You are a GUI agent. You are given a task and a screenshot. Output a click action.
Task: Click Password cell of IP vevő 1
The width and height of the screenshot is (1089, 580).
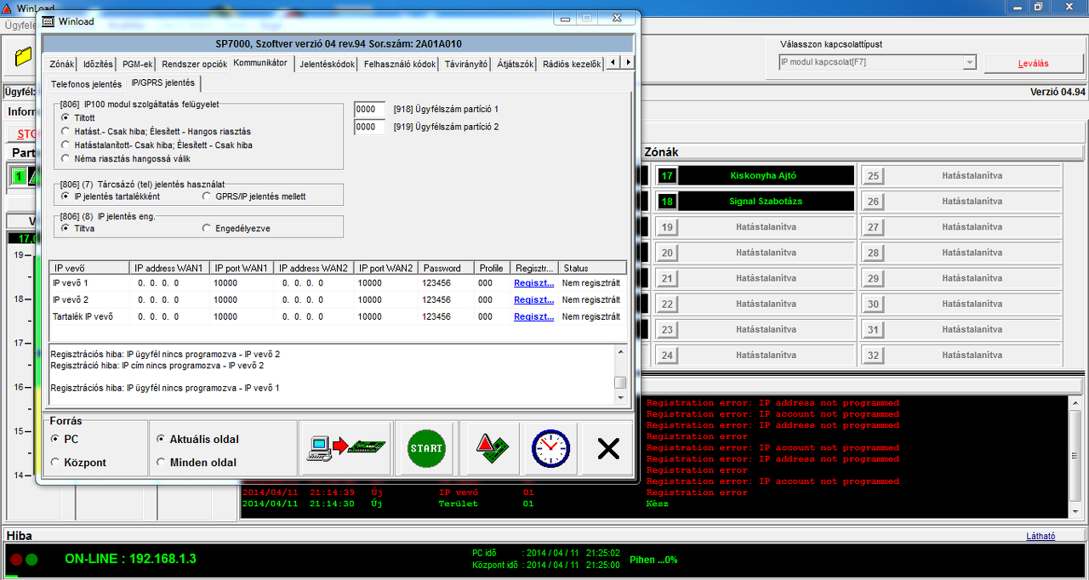pyautogui.click(x=446, y=283)
